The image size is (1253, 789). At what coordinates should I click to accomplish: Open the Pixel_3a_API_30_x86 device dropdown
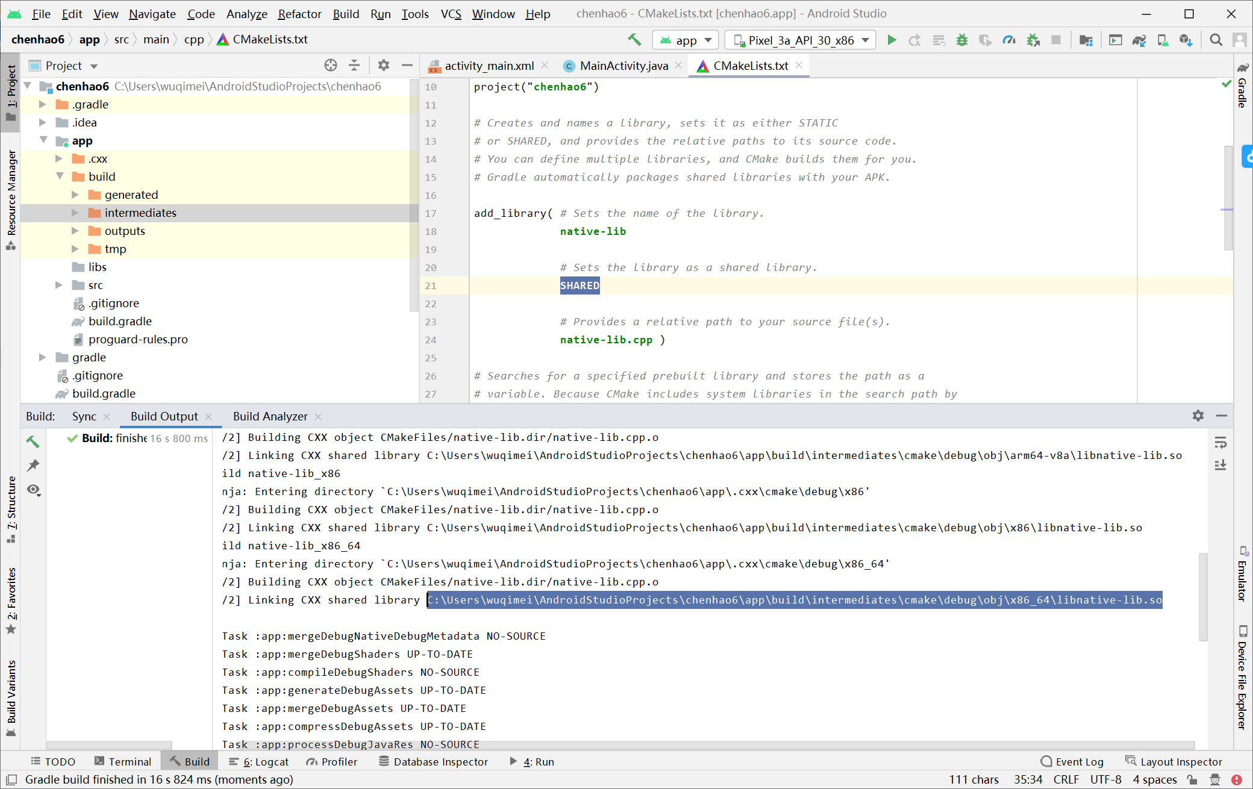[x=801, y=40]
